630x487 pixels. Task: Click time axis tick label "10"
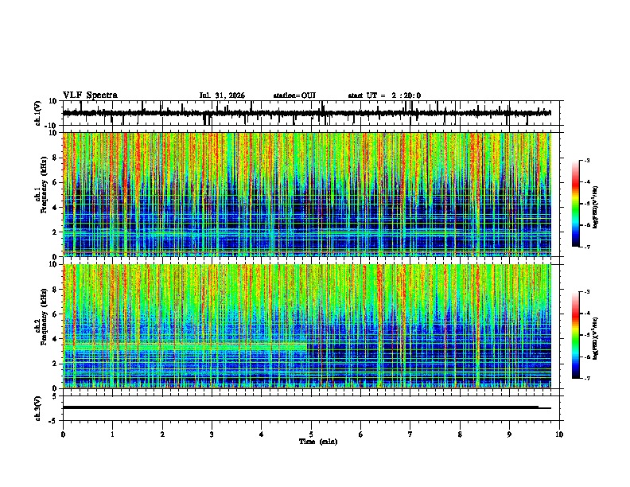coord(559,434)
